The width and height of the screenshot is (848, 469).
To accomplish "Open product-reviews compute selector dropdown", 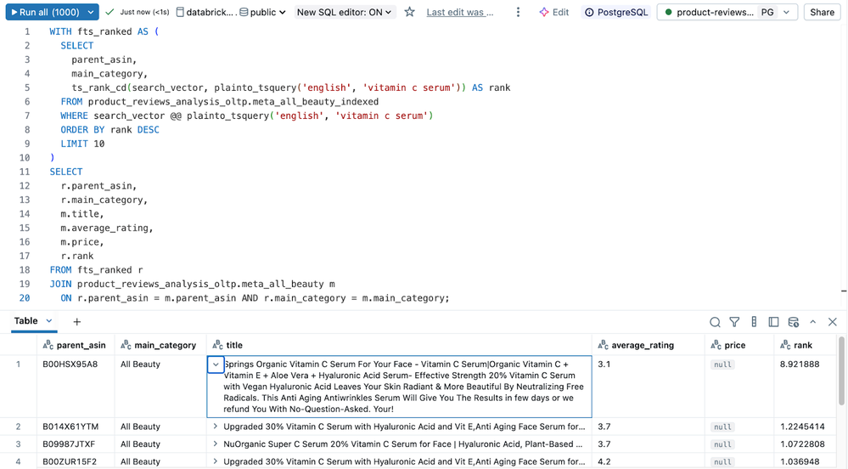I will pyautogui.click(x=786, y=13).
